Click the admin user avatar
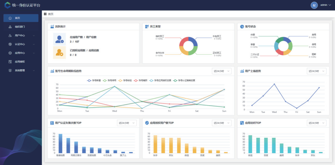335x165 pixels. 314,5
